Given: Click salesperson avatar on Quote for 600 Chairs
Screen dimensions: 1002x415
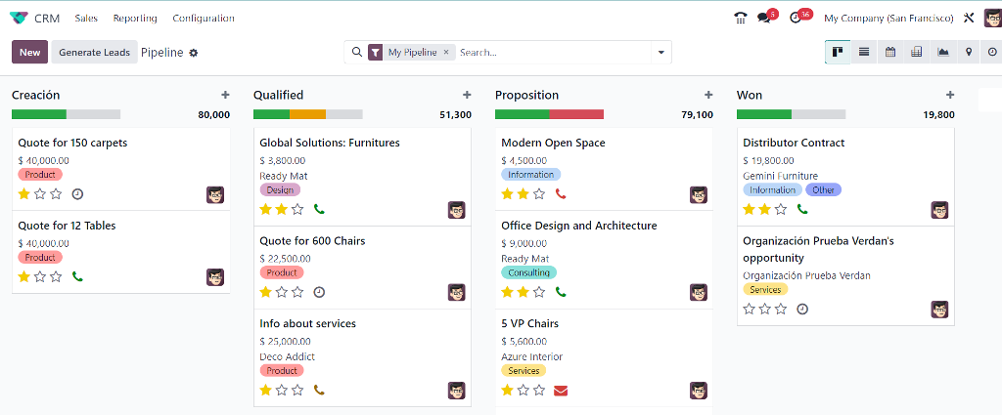Looking at the screenshot, I should [x=456, y=293].
